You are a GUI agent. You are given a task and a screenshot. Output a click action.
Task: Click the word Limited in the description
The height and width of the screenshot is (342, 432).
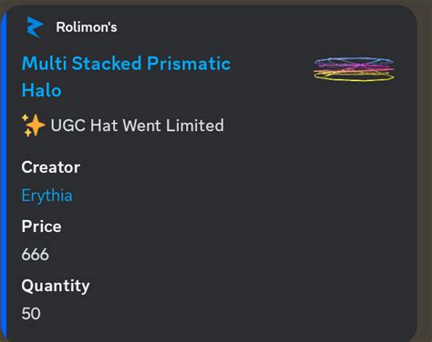195,126
